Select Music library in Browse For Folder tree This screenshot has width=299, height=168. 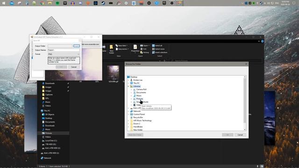click(x=139, y=96)
